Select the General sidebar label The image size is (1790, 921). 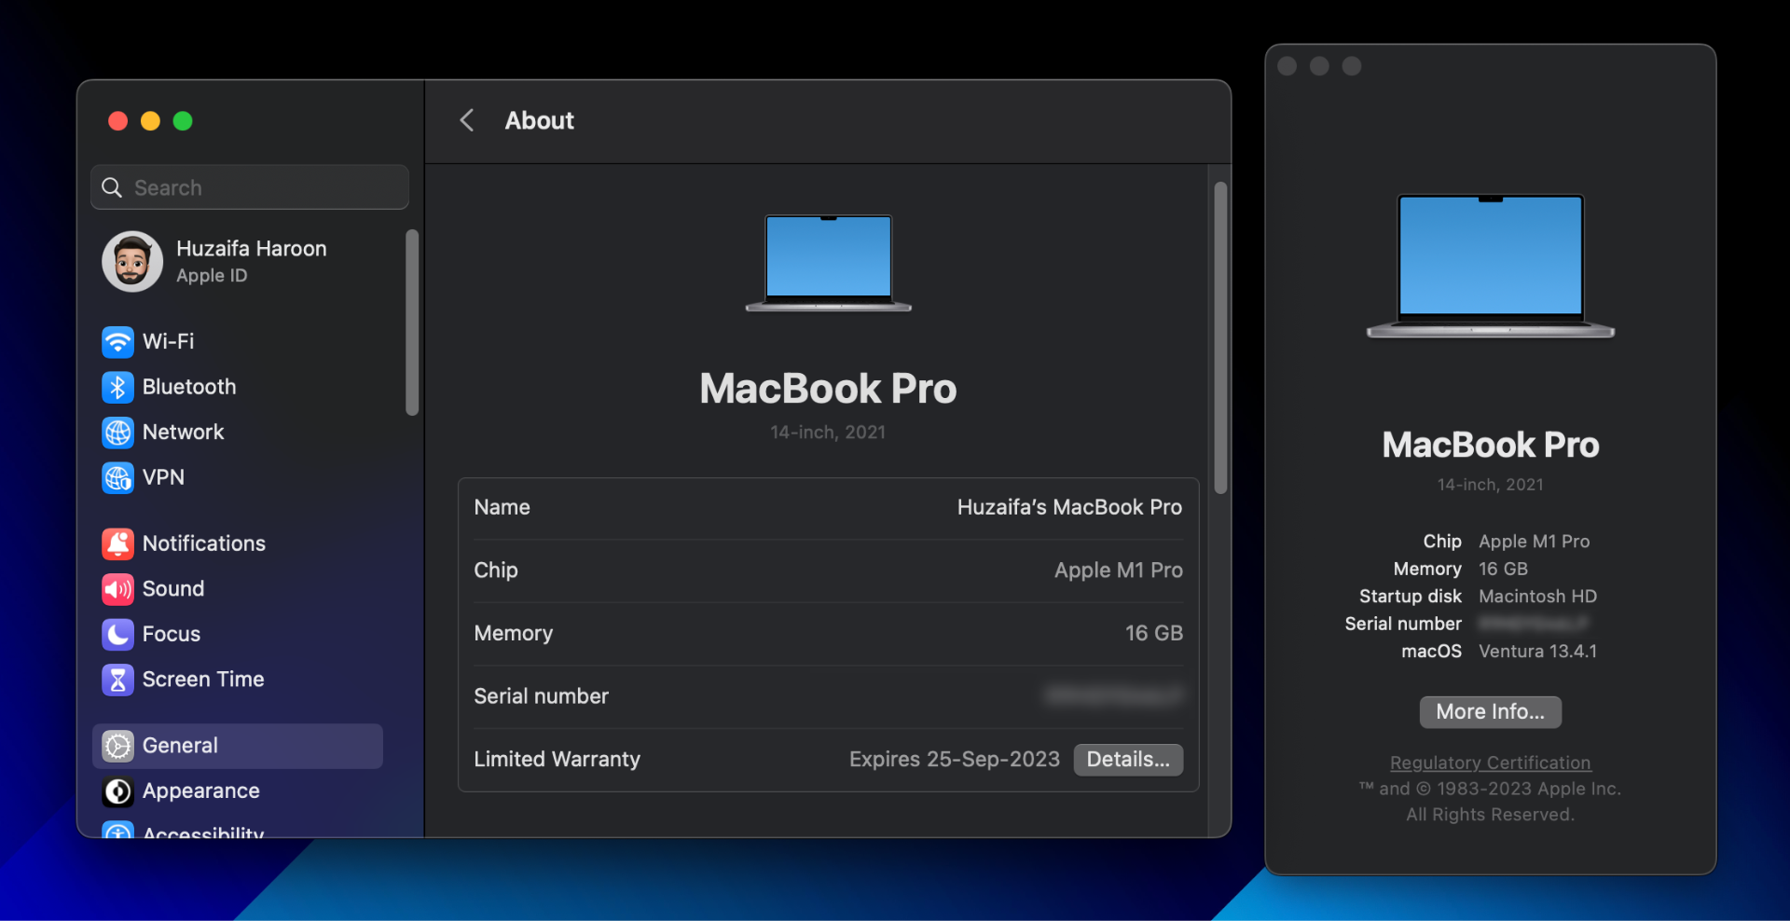(x=180, y=746)
